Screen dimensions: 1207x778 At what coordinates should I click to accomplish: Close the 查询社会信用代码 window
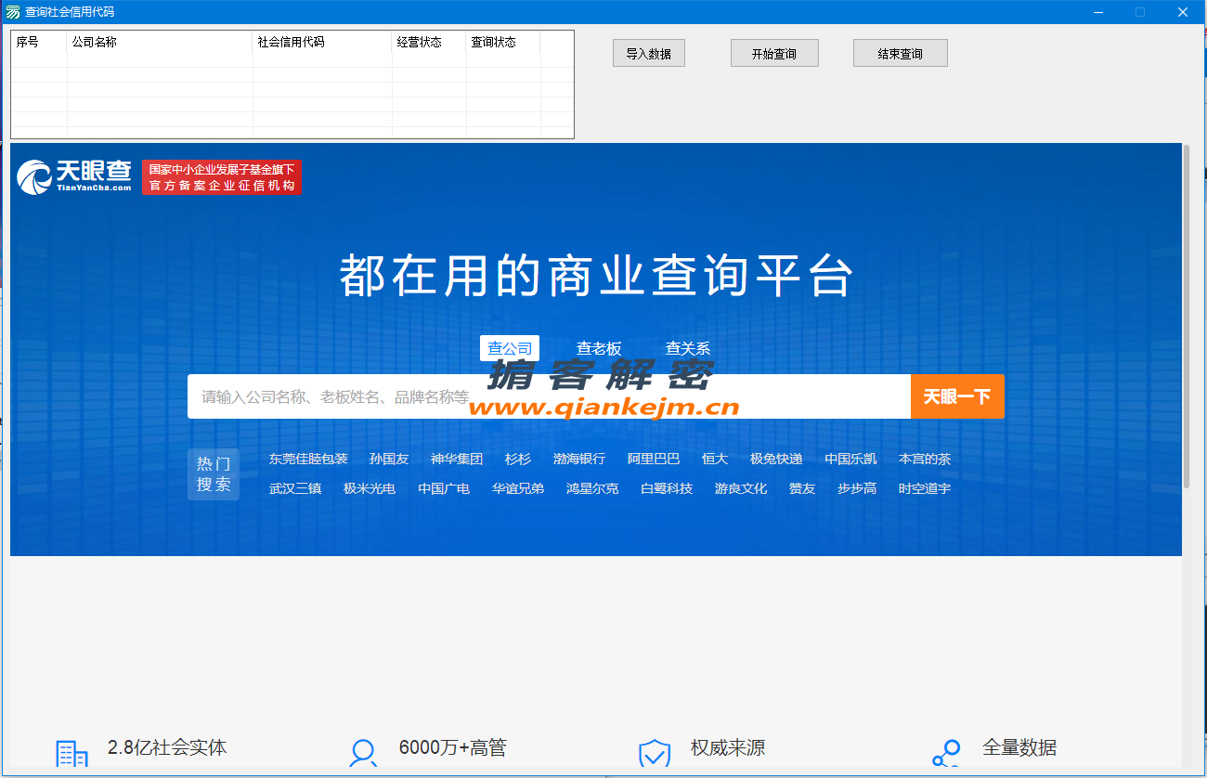click(x=1183, y=12)
